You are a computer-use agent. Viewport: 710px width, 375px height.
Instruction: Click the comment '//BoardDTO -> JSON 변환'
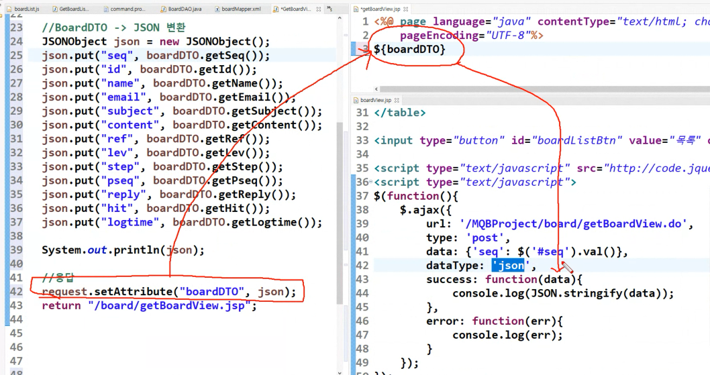(x=113, y=28)
